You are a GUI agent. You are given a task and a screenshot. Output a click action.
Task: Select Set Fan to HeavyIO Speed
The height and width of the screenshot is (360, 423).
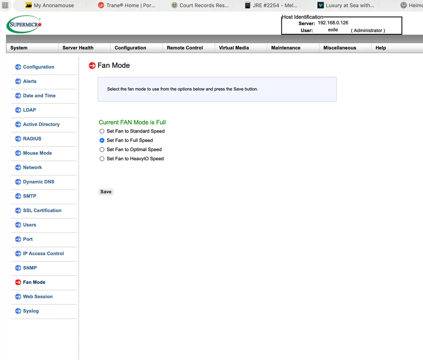[102, 159]
